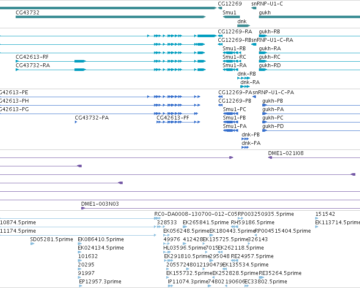Screen dimensions: 360x288
Task: Click transcript CG12269-RB label
Action: point(234,40)
